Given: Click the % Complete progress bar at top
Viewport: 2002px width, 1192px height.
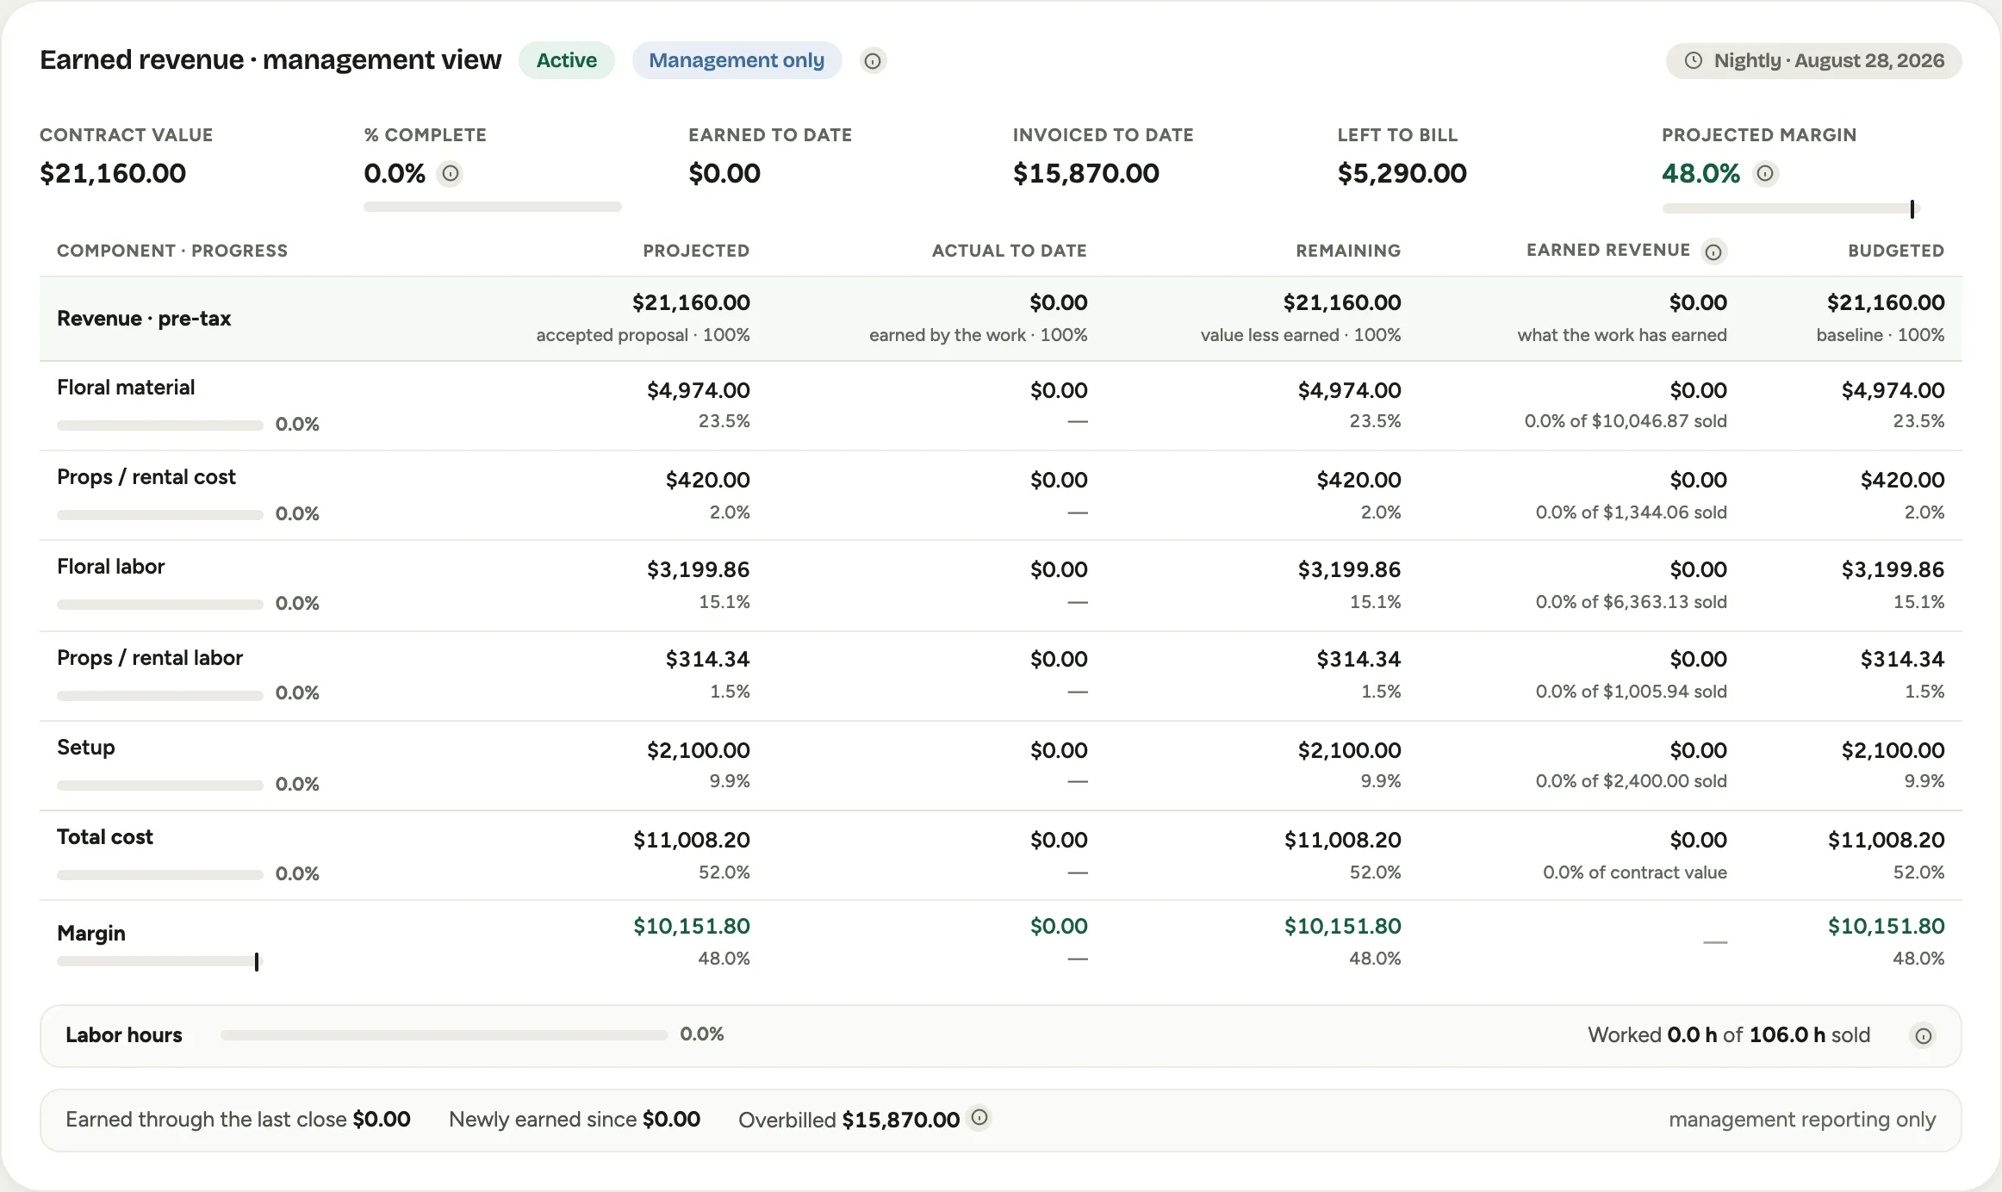Looking at the screenshot, I should coord(492,207).
